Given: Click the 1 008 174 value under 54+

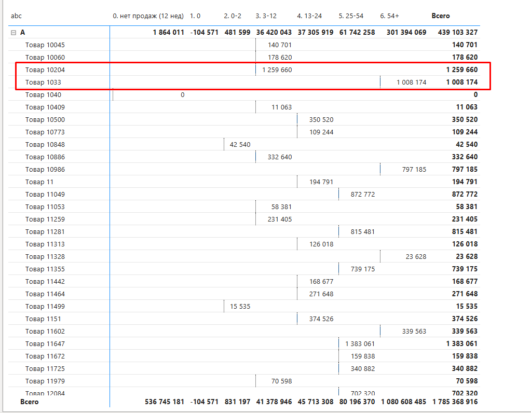Looking at the screenshot, I should [411, 82].
